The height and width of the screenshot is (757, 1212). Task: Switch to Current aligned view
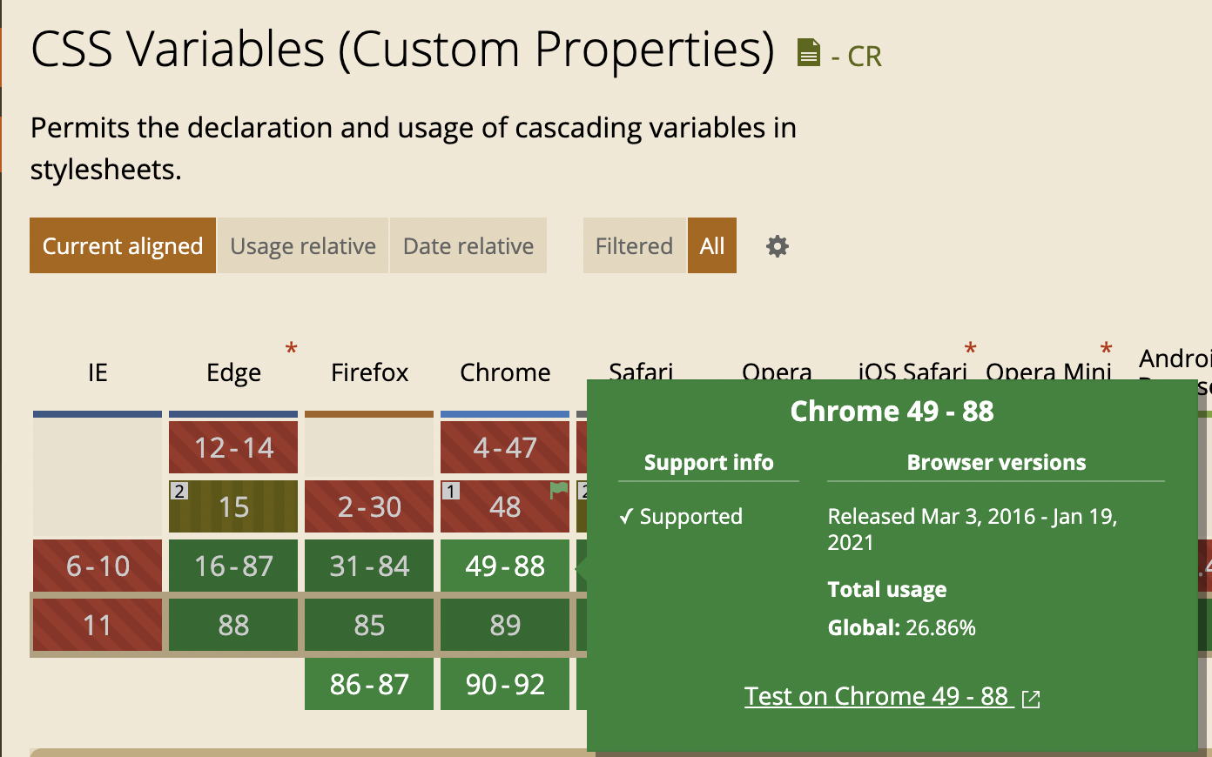(x=123, y=246)
